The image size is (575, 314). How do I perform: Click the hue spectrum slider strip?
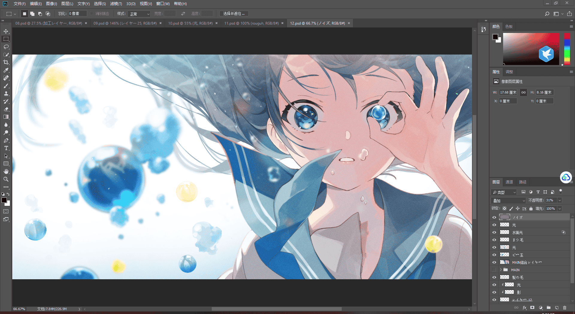pos(567,49)
